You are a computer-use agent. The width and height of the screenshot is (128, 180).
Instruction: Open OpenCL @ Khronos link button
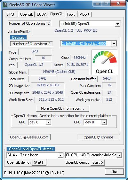pos(99,137)
